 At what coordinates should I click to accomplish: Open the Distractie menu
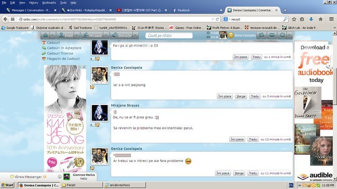(x=122, y=35)
